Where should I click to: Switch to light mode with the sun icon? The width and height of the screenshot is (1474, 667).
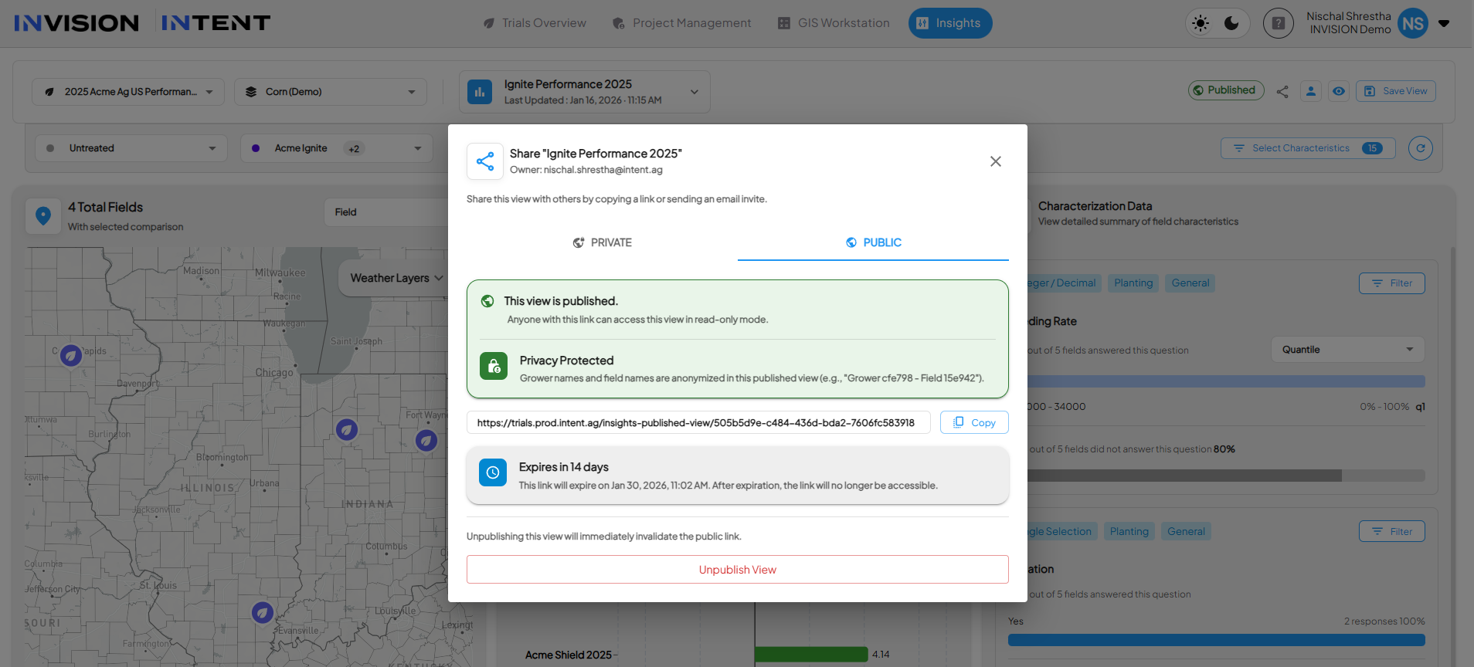[1201, 23]
